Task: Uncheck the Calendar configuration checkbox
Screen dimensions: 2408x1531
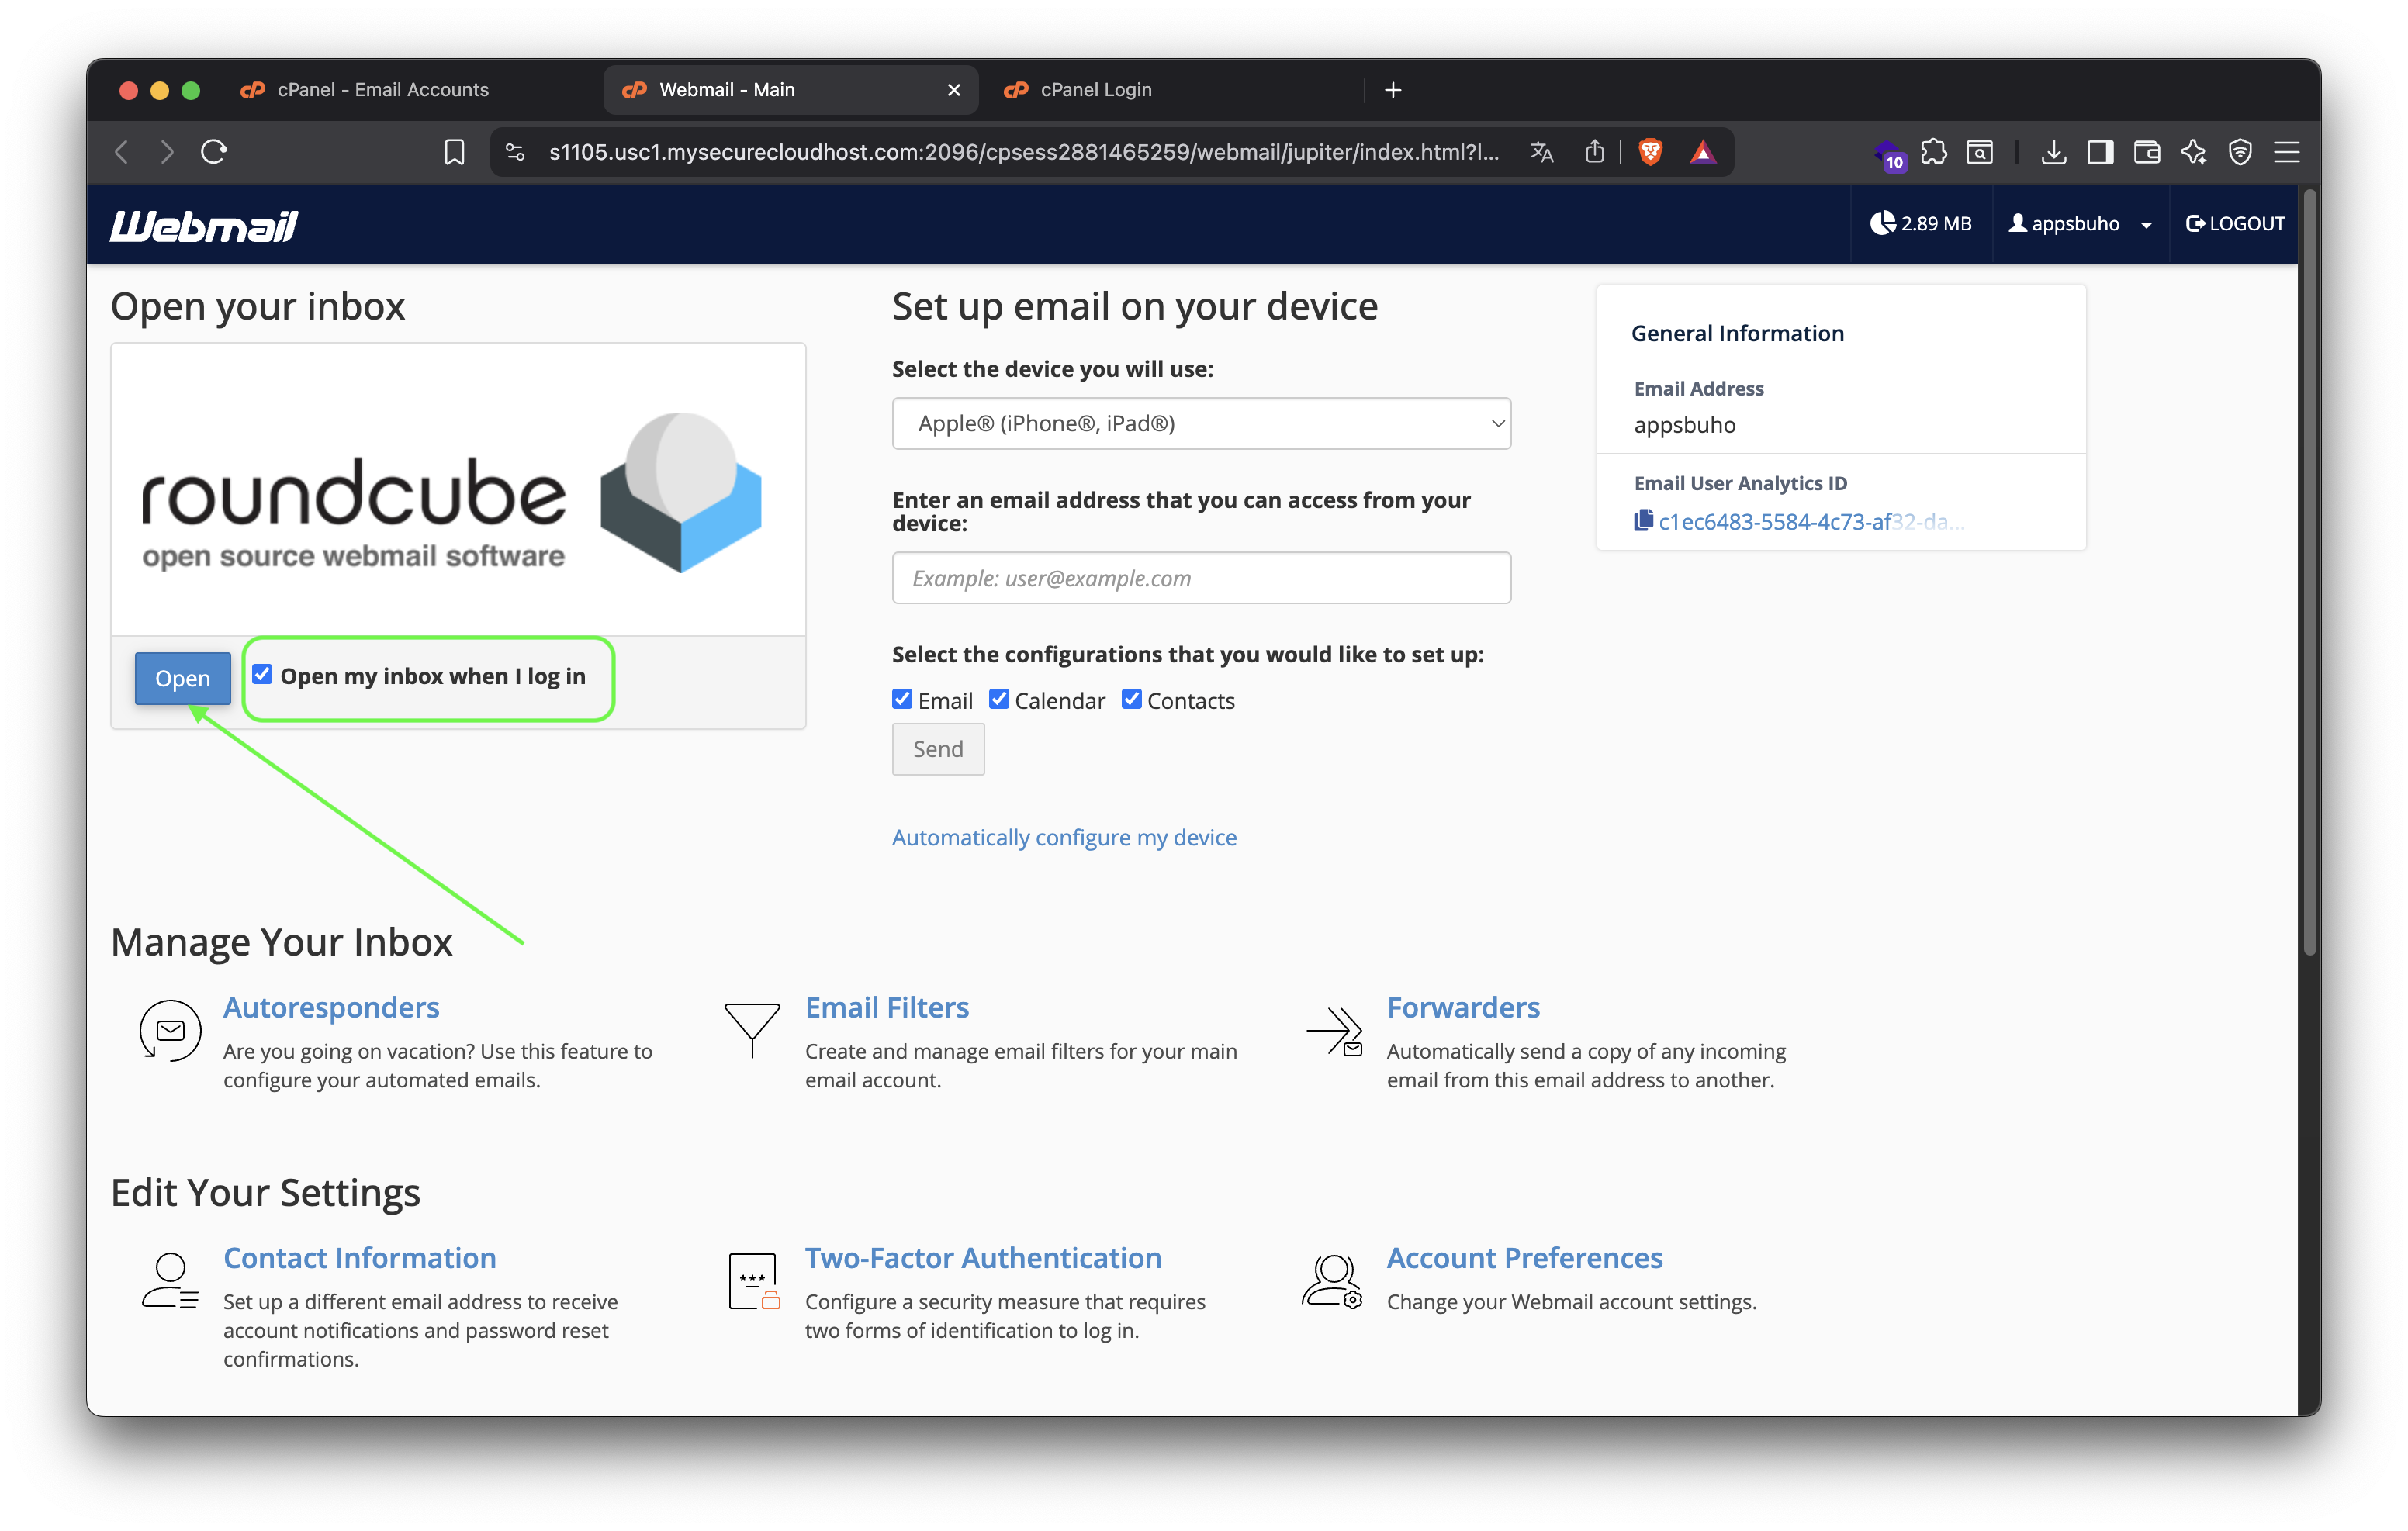Action: 999,700
